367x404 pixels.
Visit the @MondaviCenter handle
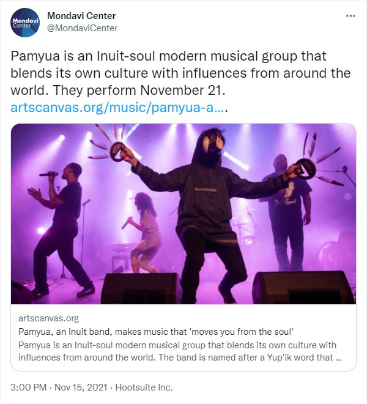82,28
